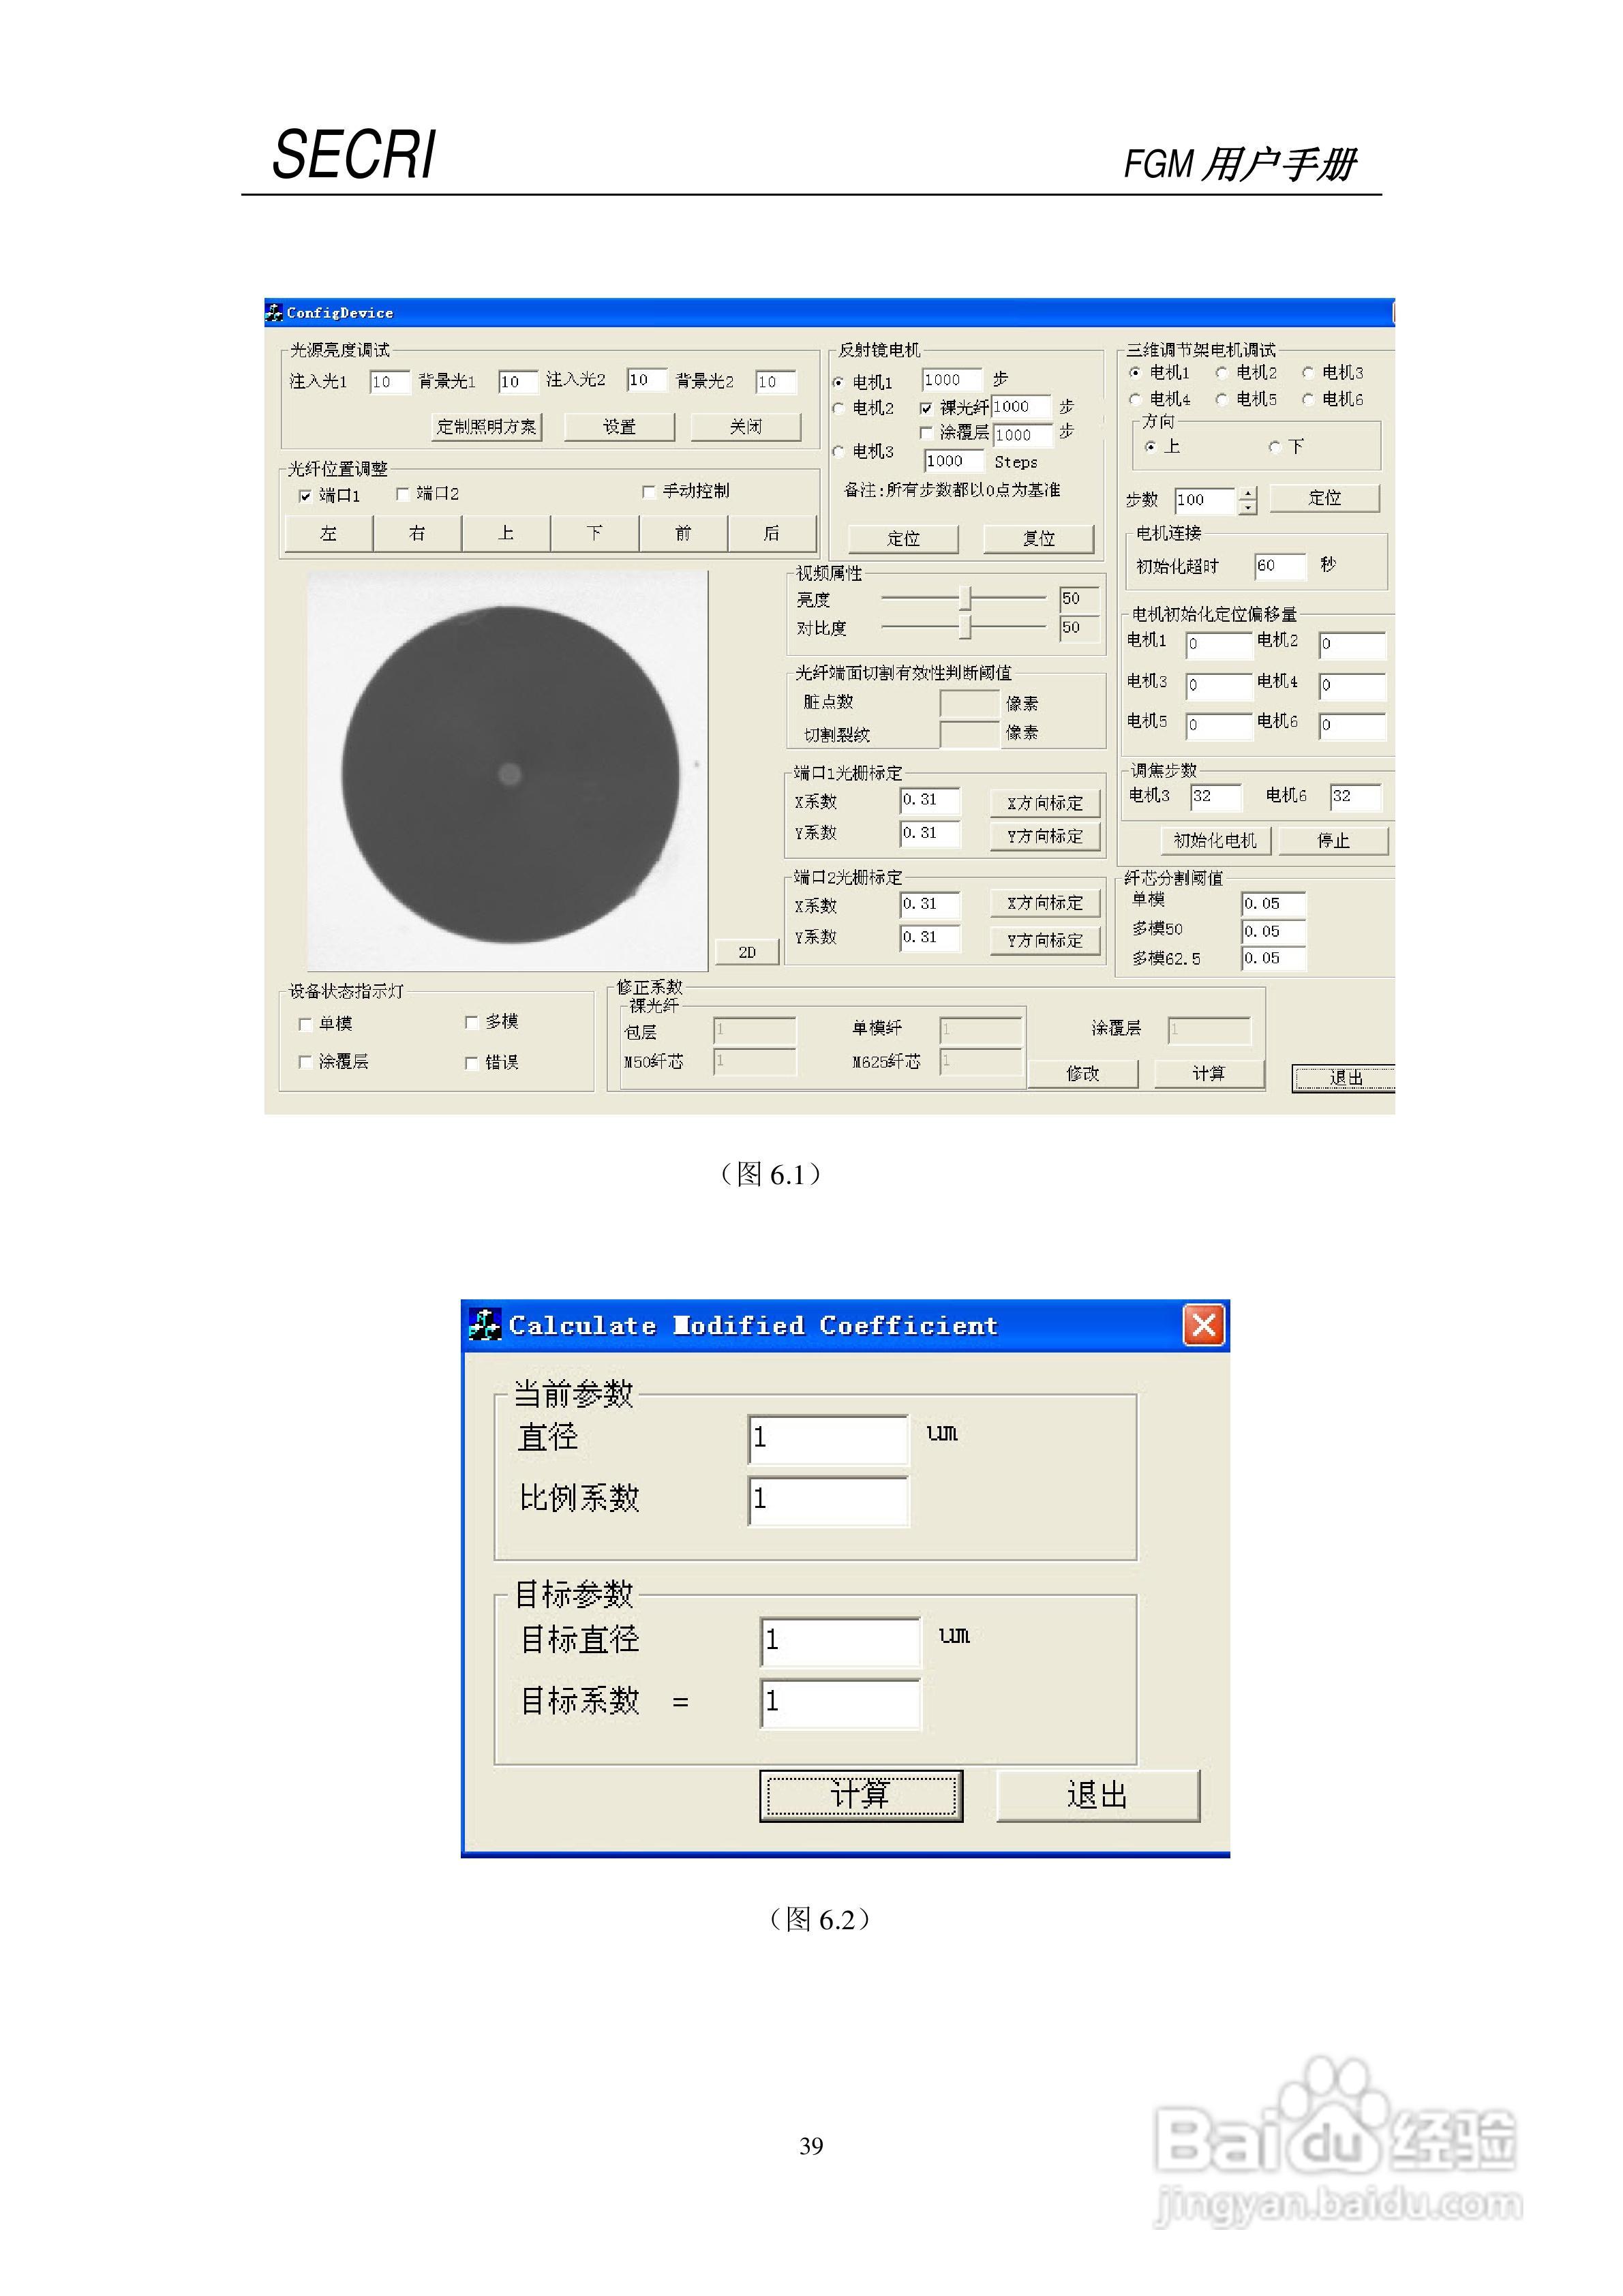Screen dimensions: 1623x2296
Task: Click the ConfigDevice title bar icon
Action: 274,313
